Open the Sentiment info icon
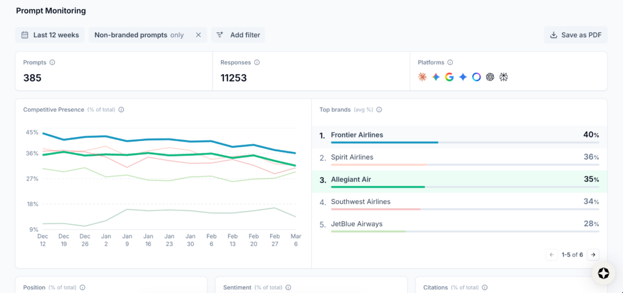 288,288
